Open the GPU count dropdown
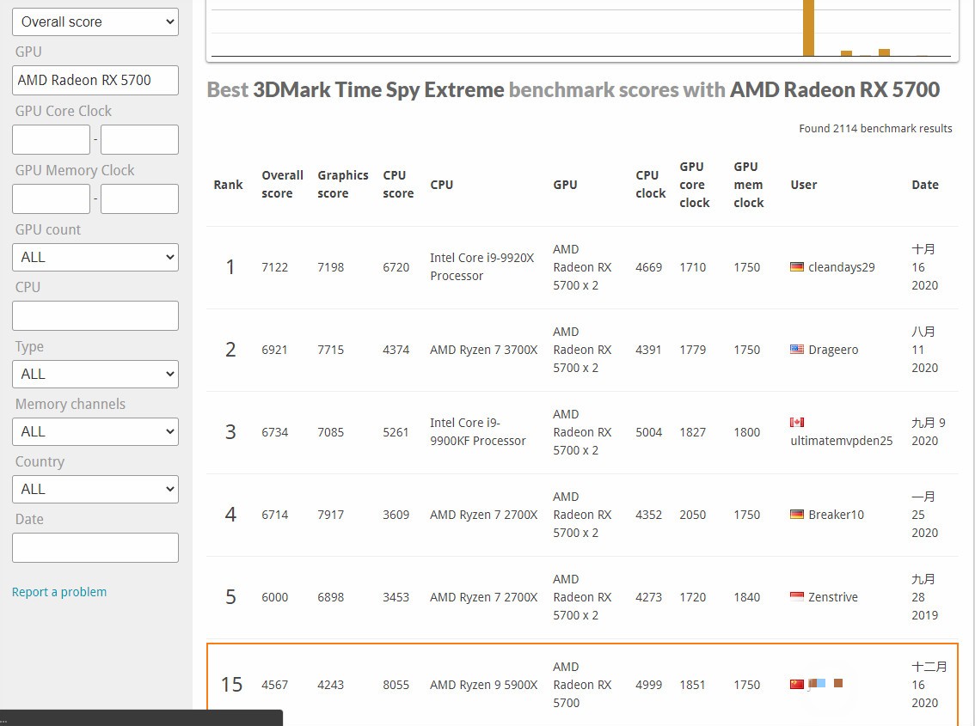Image resolution: width=975 pixels, height=726 pixels. 95,258
